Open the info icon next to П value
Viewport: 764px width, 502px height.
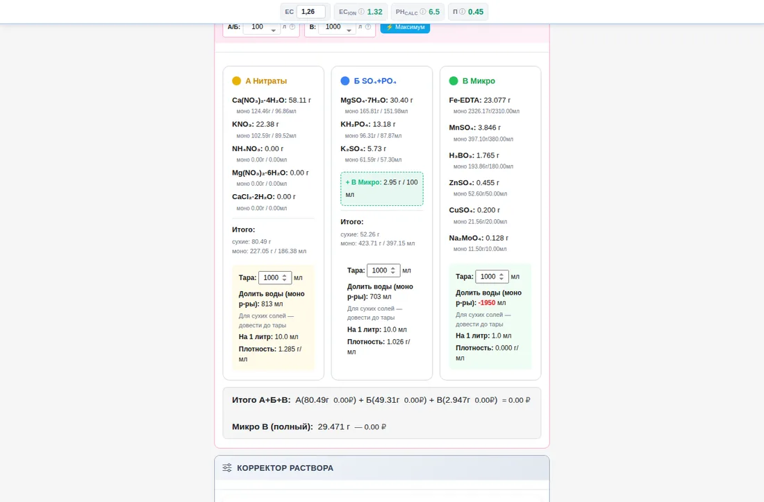tap(462, 12)
